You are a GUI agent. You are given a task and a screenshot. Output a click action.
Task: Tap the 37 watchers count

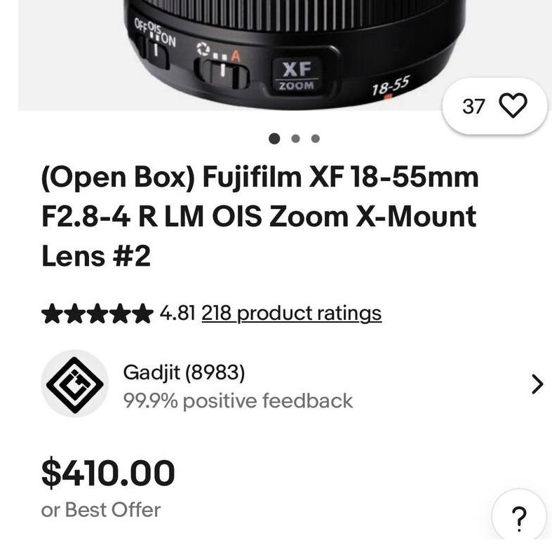click(x=473, y=106)
